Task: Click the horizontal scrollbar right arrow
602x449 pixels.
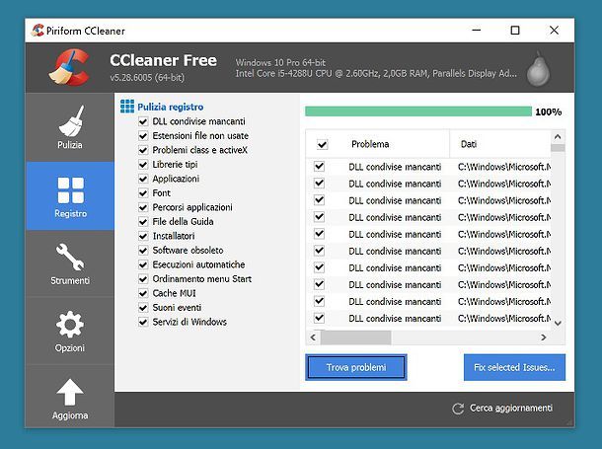Action: [x=543, y=337]
